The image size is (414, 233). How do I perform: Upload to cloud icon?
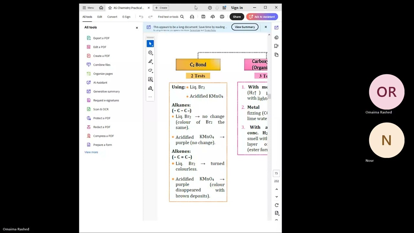coord(212,17)
